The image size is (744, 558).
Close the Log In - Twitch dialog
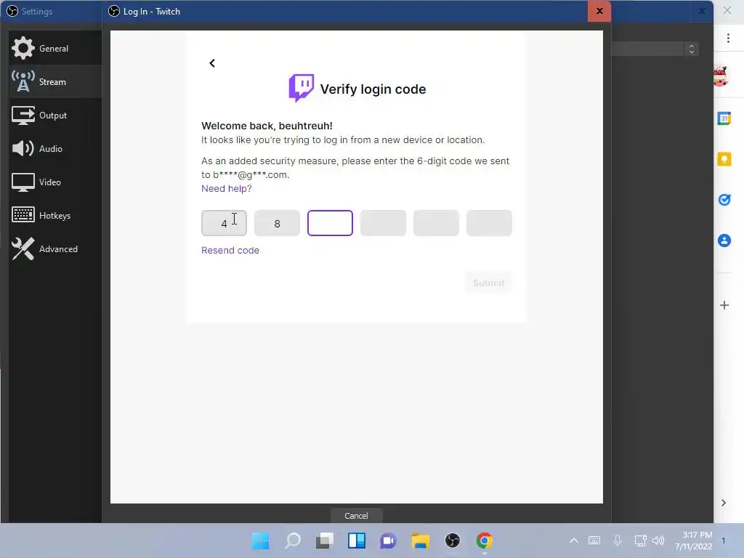tap(599, 11)
